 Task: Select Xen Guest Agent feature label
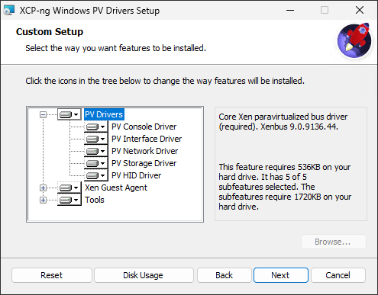coord(116,188)
